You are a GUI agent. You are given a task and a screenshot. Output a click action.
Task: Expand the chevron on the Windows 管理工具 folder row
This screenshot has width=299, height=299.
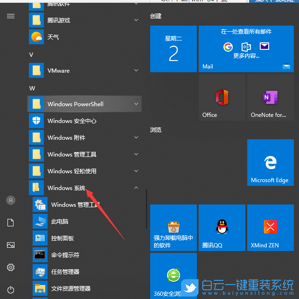coord(136,154)
